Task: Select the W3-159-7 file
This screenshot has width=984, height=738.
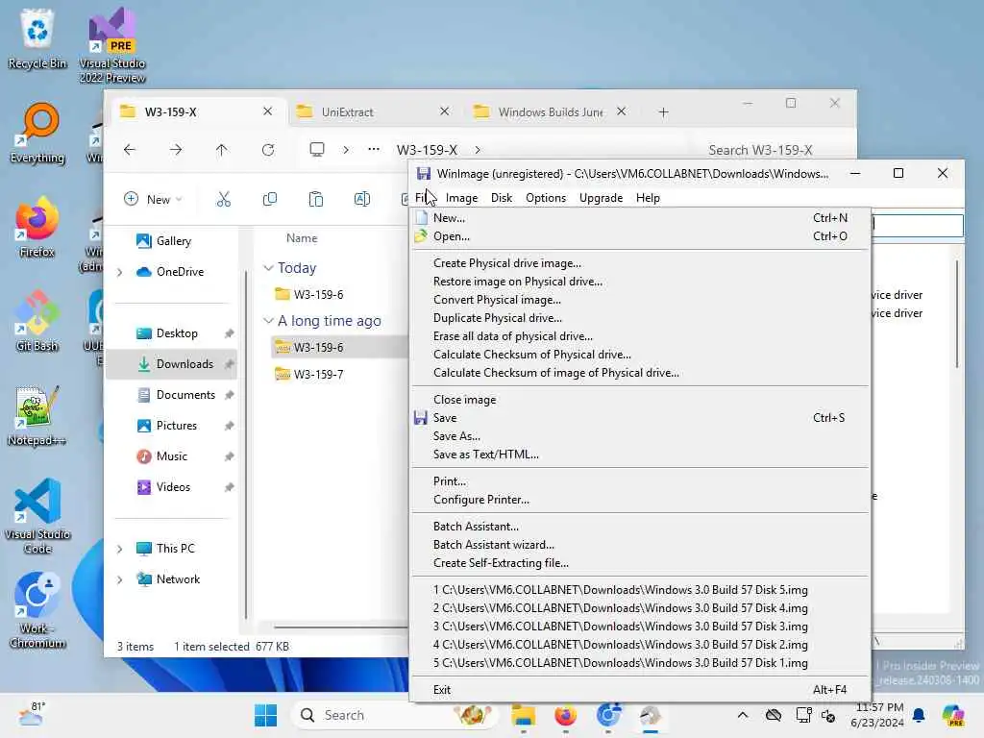Action: pos(318,374)
